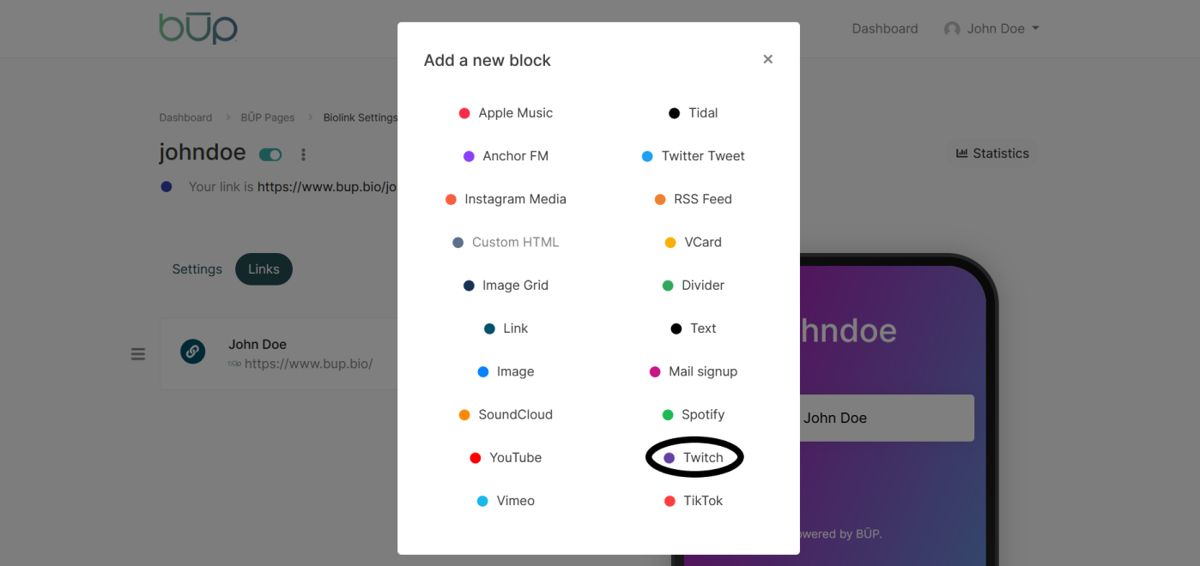
Task: Open the John Doe link title
Action: [x=258, y=344]
